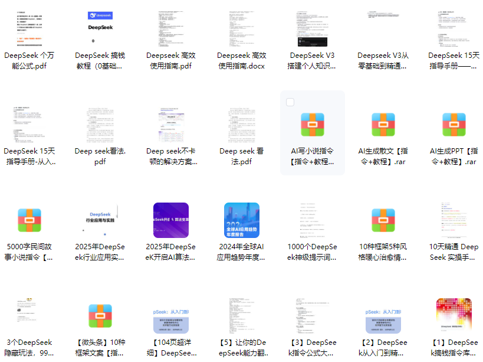Image resolution: width=483 pixels, height=362 pixels.
Task: Open 【5】让你的DeepSeek能力翻 thumbnail
Action: click(x=242, y=316)
